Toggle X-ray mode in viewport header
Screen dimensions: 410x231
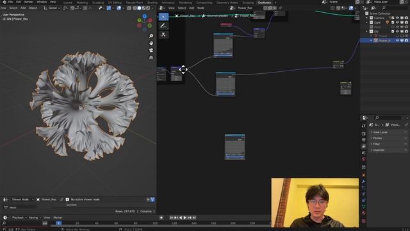[129, 8]
